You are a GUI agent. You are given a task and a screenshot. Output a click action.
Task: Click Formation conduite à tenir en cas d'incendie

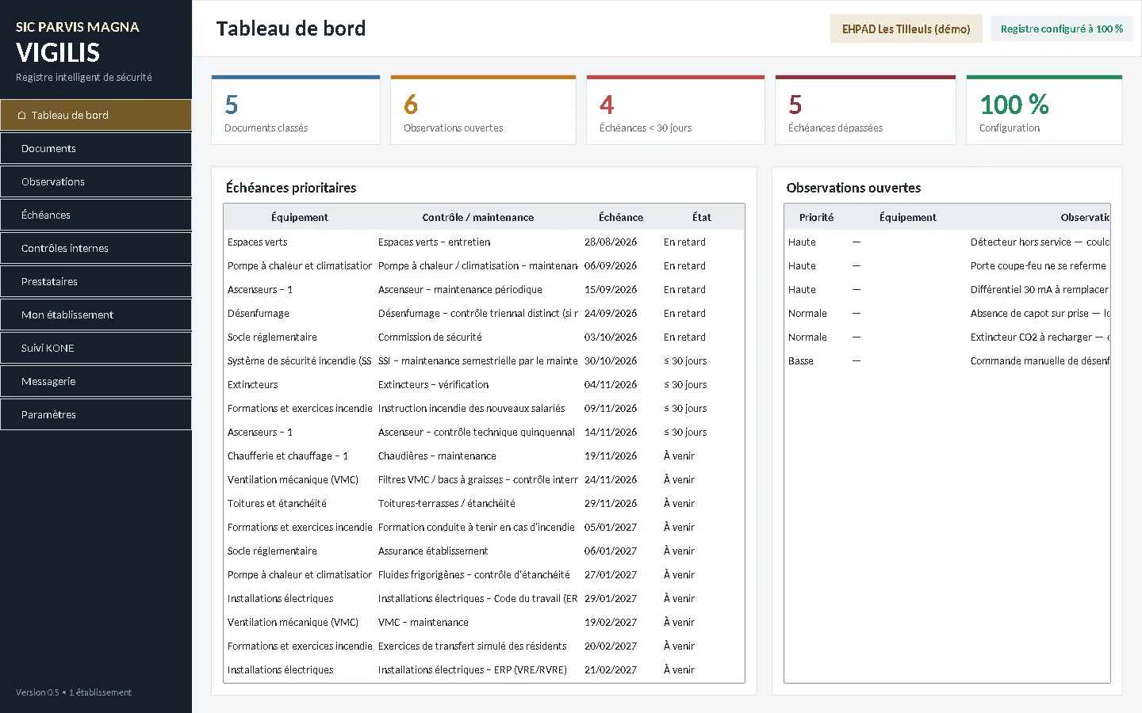tap(476, 527)
